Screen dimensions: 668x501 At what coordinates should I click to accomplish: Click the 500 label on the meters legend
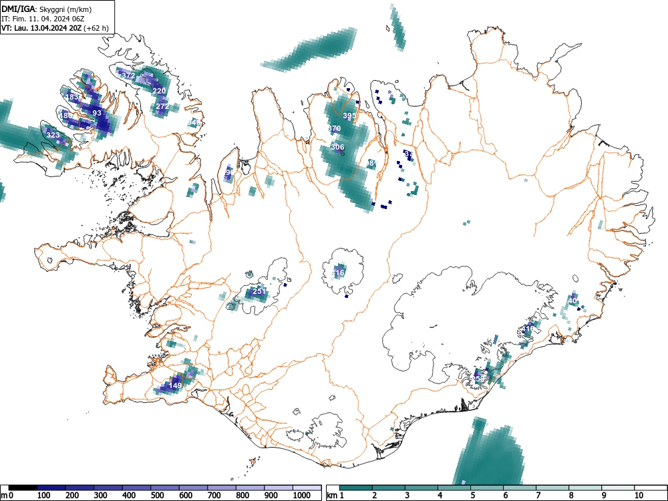pyautogui.click(x=157, y=496)
